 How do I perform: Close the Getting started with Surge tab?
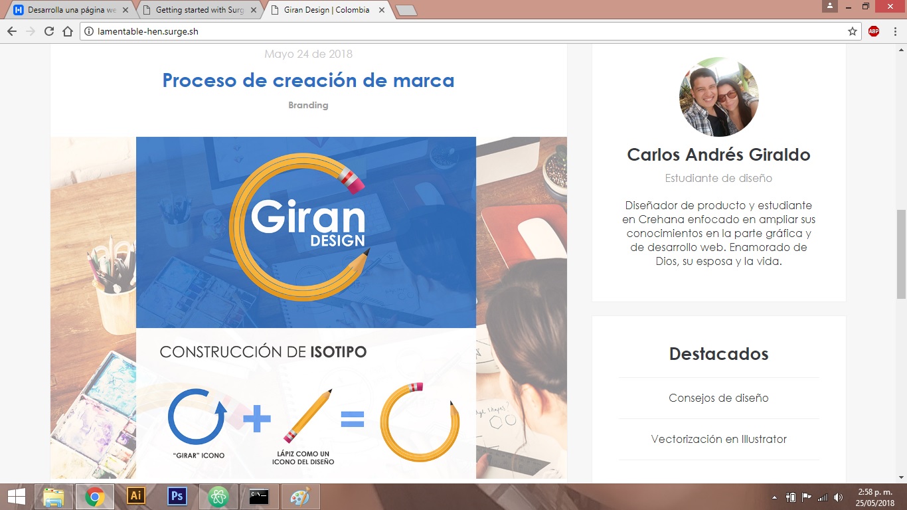click(x=253, y=10)
